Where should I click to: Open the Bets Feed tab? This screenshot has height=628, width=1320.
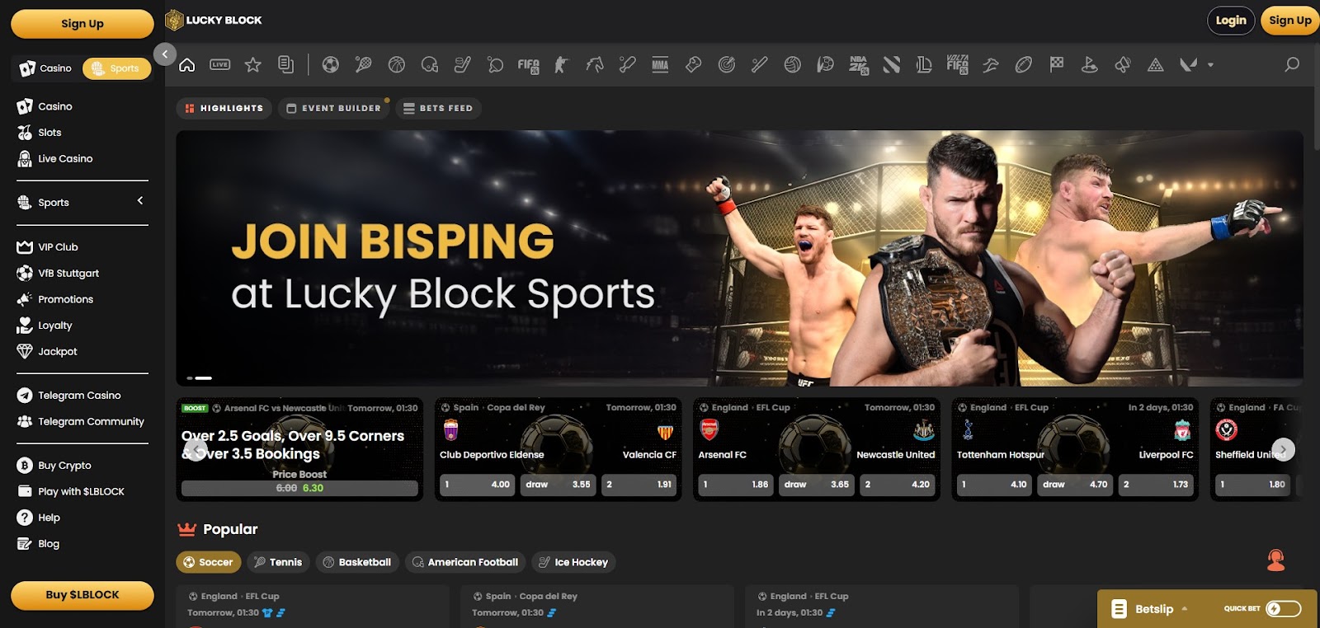click(x=438, y=108)
